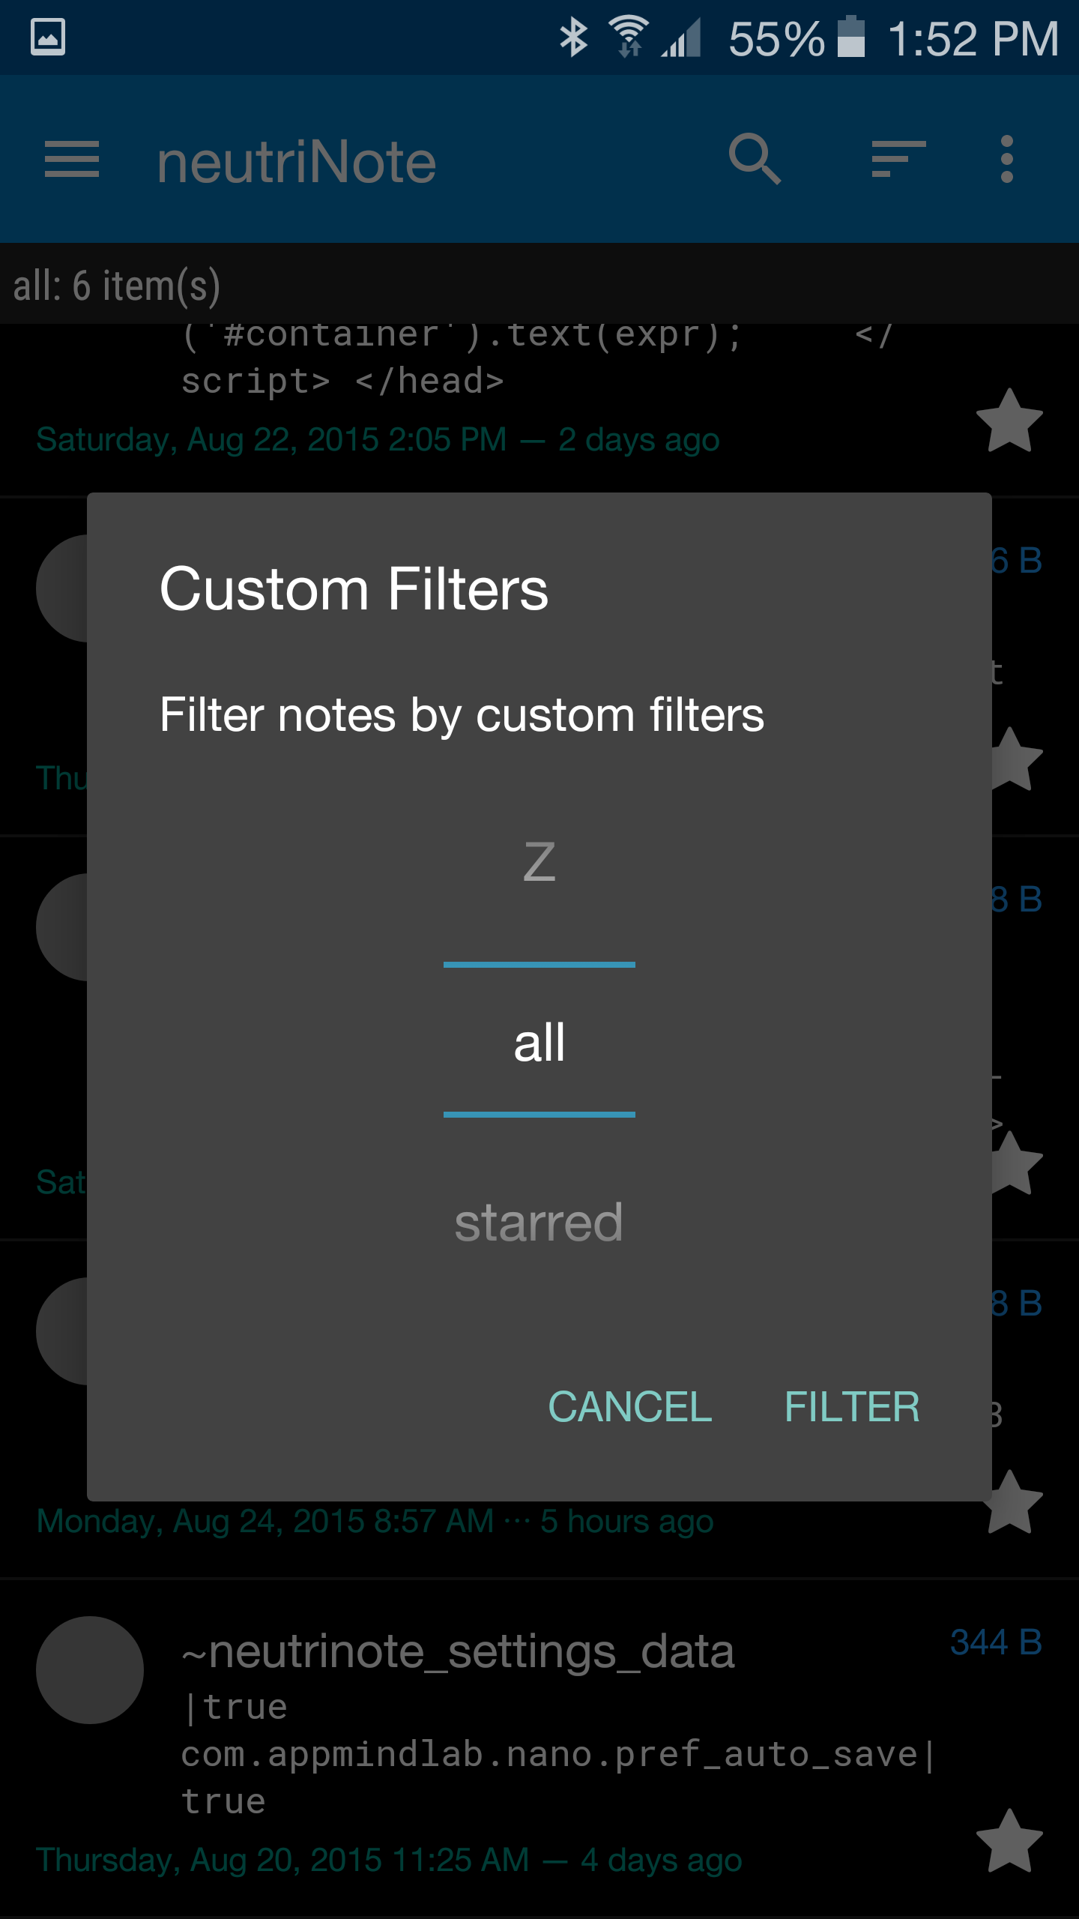Tap the Wi-Fi icon in the status bar

click(626, 34)
